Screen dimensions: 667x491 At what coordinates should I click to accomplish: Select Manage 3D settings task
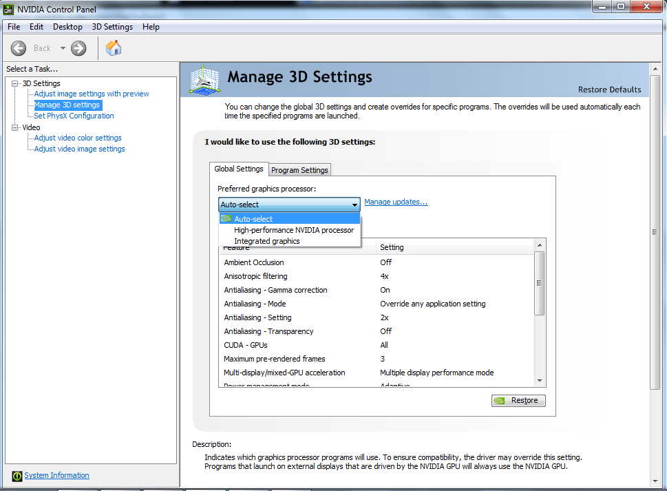[x=67, y=105]
